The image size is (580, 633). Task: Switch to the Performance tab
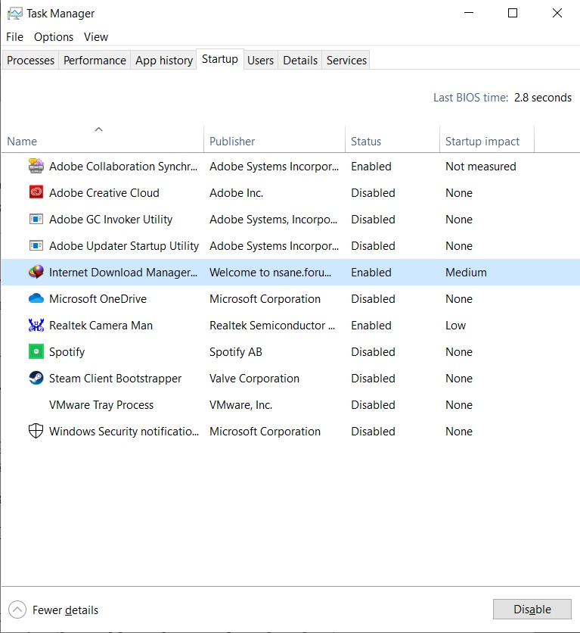[x=95, y=61]
